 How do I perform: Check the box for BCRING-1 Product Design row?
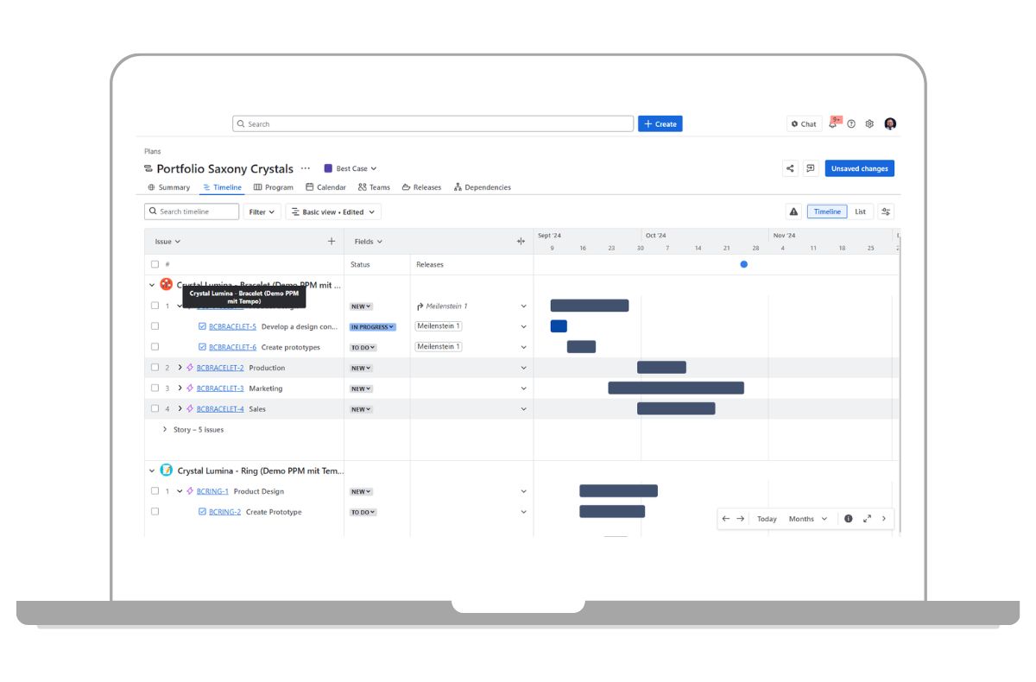(x=155, y=491)
